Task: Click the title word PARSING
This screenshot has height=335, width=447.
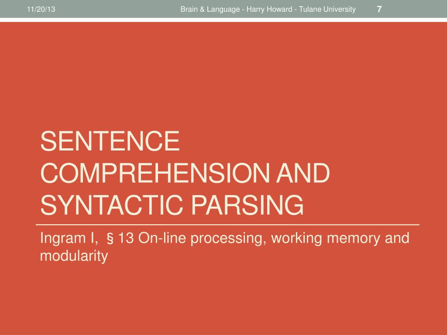Action: tap(247, 205)
